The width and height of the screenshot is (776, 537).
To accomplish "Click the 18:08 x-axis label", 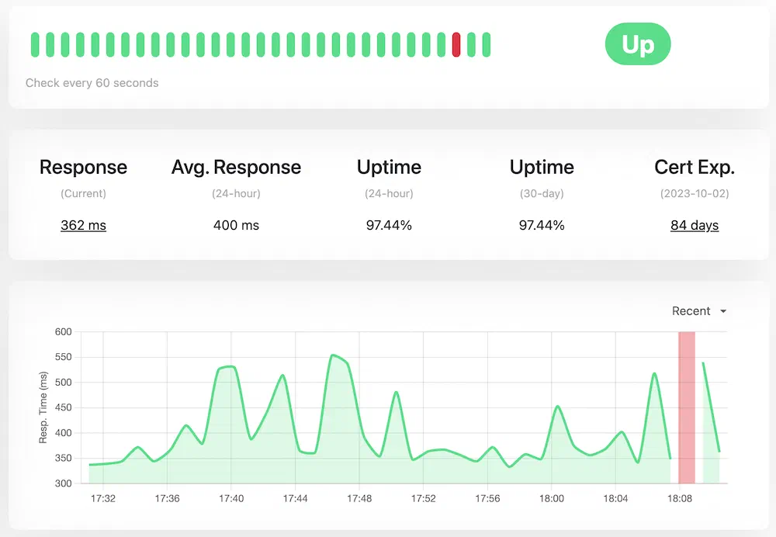I will (x=680, y=498).
